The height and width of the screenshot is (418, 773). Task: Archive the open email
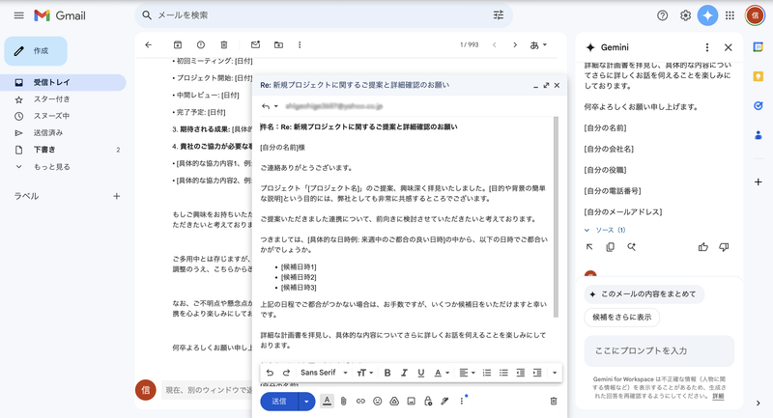pyautogui.click(x=178, y=44)
